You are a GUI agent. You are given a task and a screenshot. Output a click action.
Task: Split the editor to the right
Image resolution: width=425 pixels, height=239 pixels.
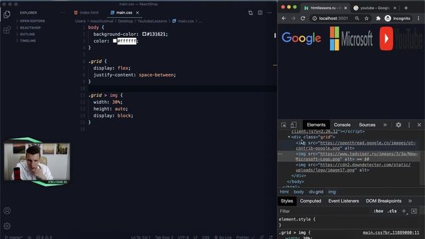pos(260,13)
